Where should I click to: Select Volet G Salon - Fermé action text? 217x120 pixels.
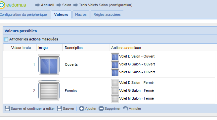137,90
